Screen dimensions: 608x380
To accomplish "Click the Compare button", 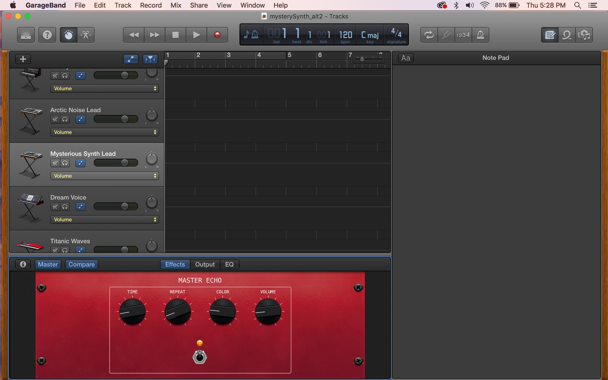I will tap(81, 264).
